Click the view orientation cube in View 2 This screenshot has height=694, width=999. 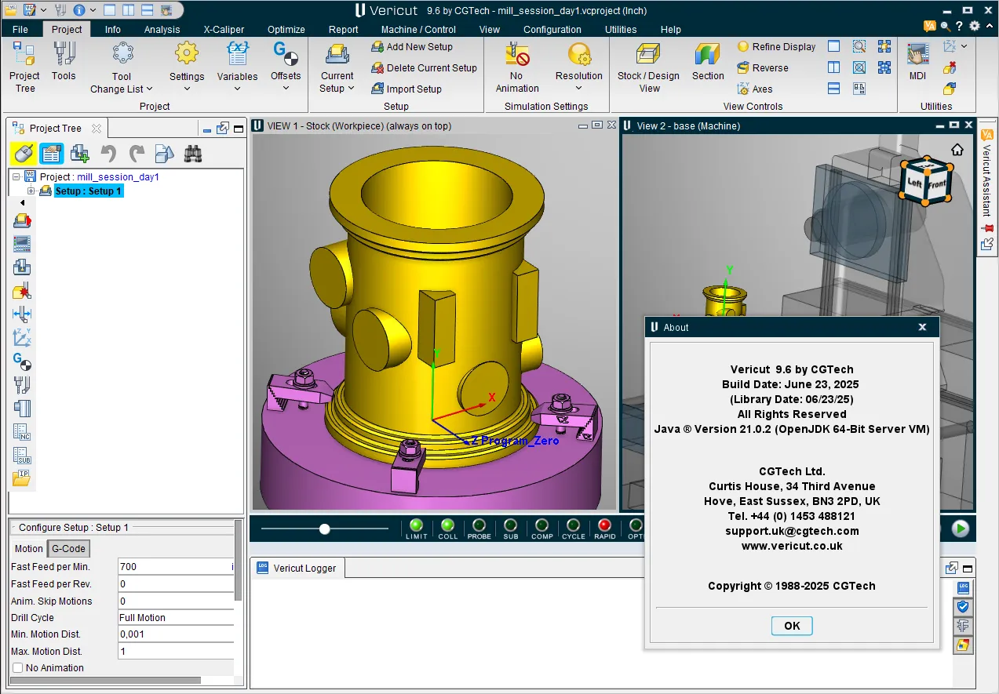pos(926,182)
